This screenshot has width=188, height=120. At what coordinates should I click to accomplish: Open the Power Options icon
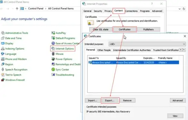(53, 59)
